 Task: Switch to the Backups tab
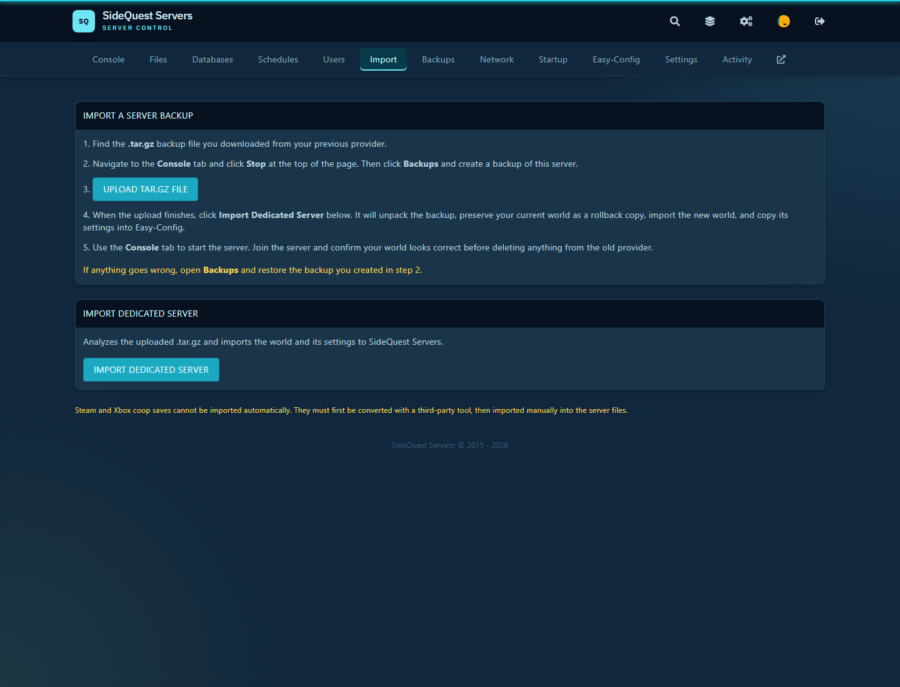coord(438,59)
